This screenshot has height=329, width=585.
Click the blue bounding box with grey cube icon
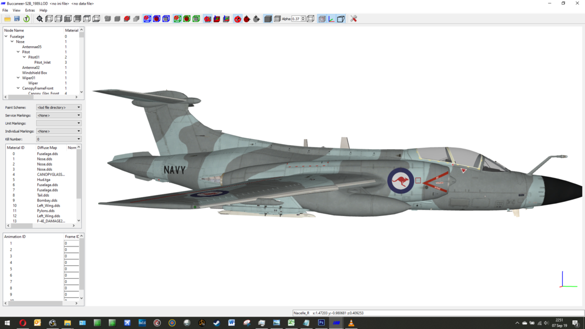[166, 19]
